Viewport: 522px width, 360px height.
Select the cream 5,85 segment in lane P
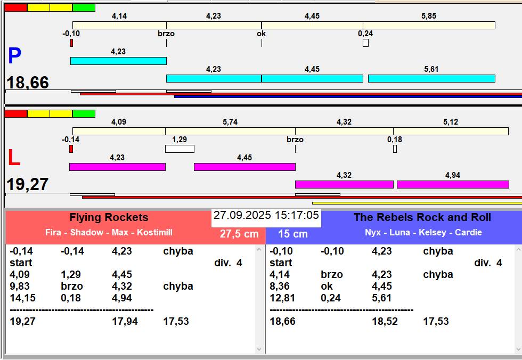pyautogui.click(x=429, y=25)
